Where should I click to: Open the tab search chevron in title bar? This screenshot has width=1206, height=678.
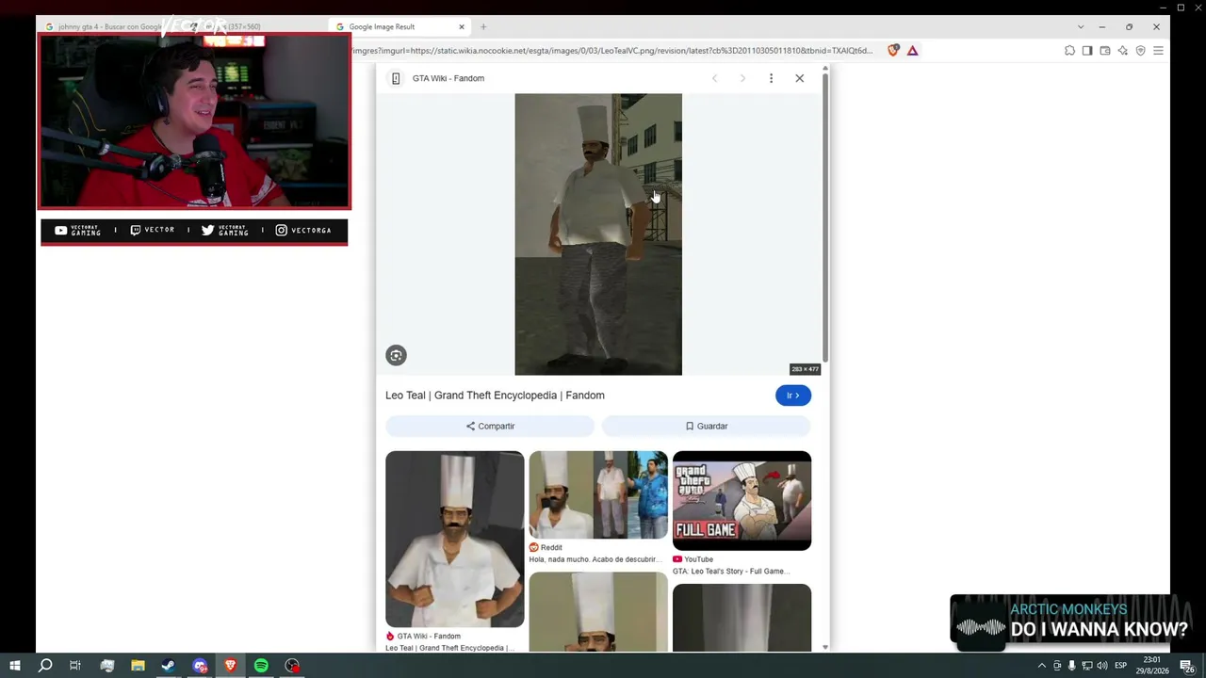pyautogui.click(x=1080, y=26)
